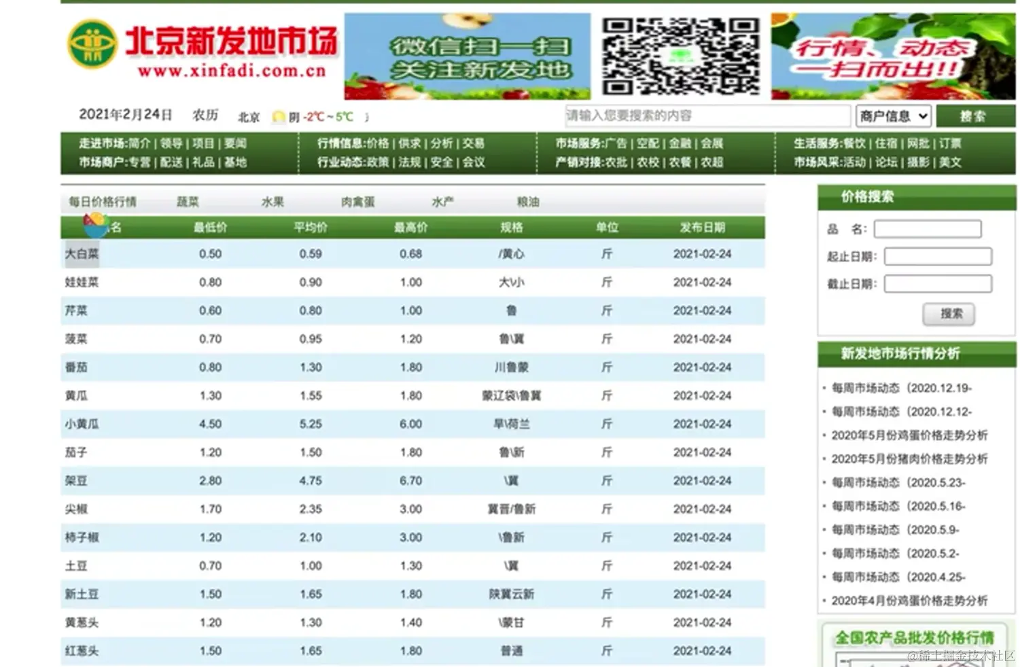1020x667 pixels.
Task: Select the 大白菜 row name cell
Action: [82, 254]
